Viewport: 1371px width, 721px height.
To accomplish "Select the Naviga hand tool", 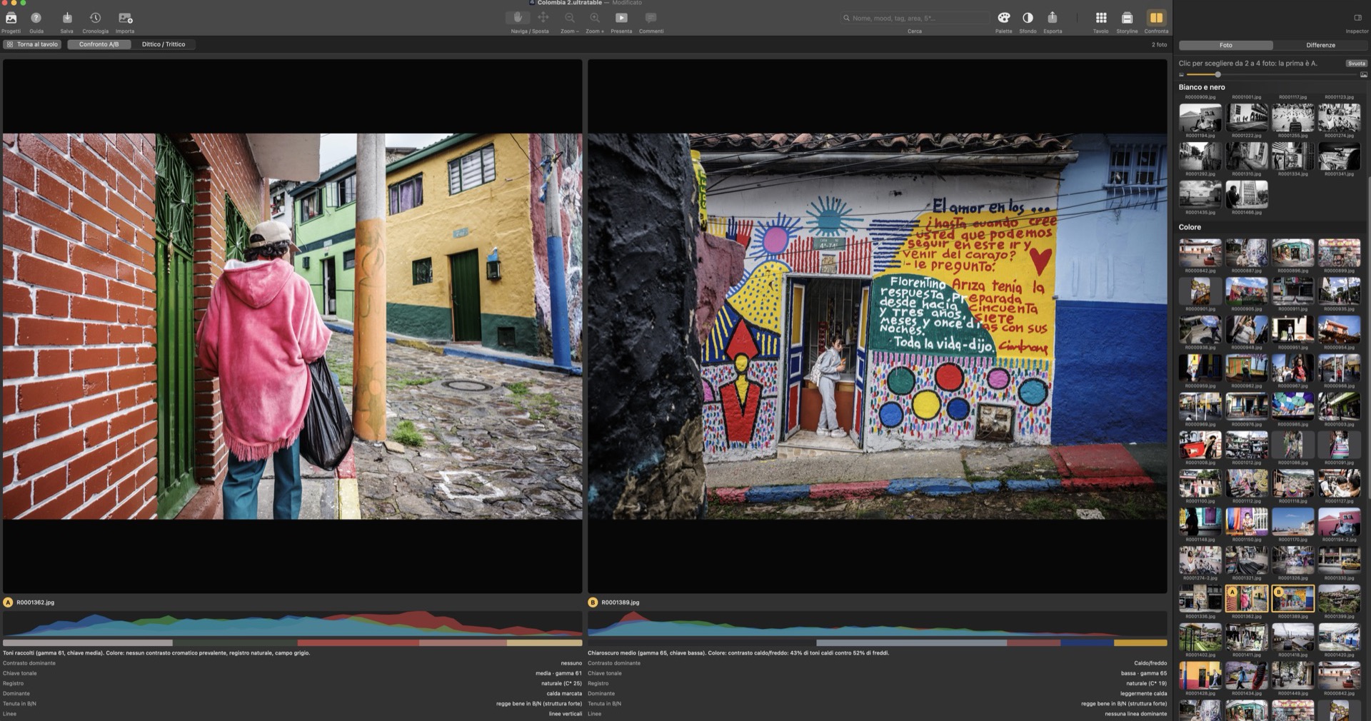I will (518, 18).
